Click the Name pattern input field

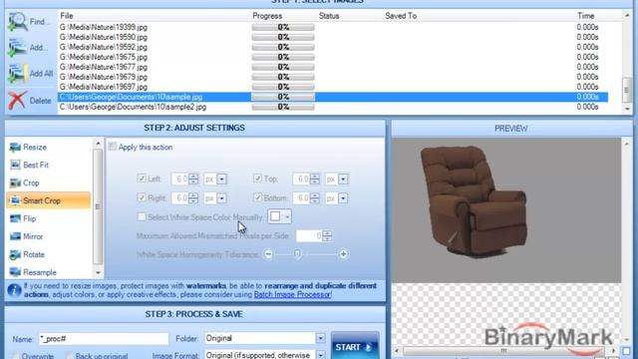tap(104, 339)
